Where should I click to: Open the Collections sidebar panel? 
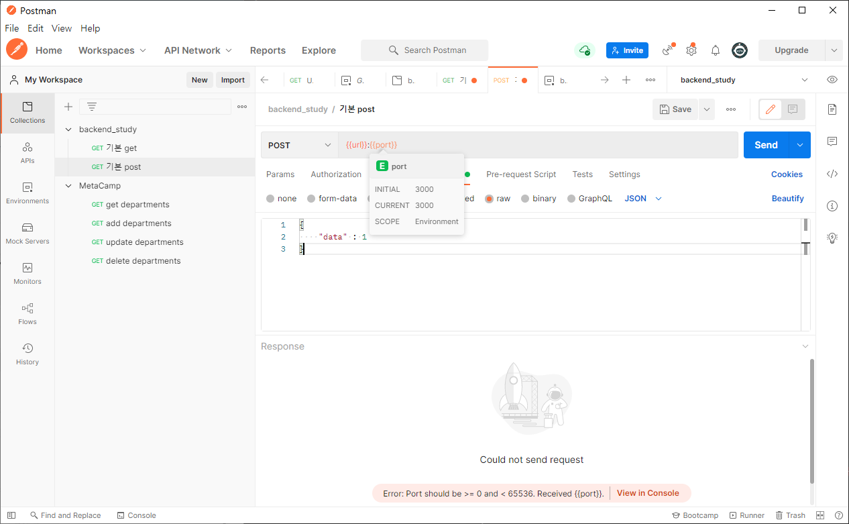tap(27, 113)
